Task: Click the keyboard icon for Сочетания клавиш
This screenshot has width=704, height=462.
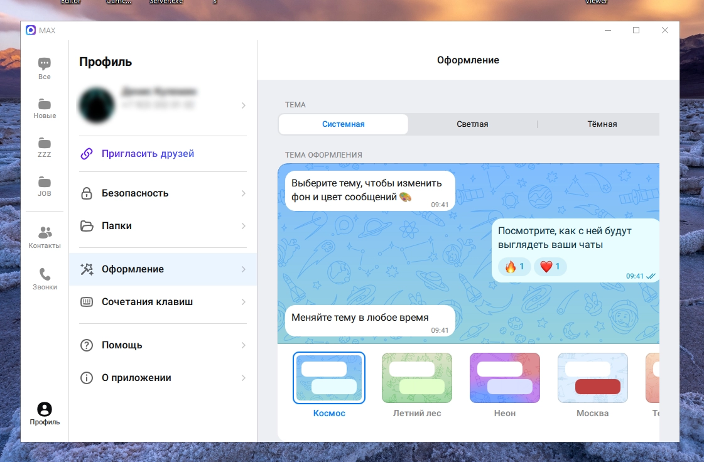Action: point(87,302)
